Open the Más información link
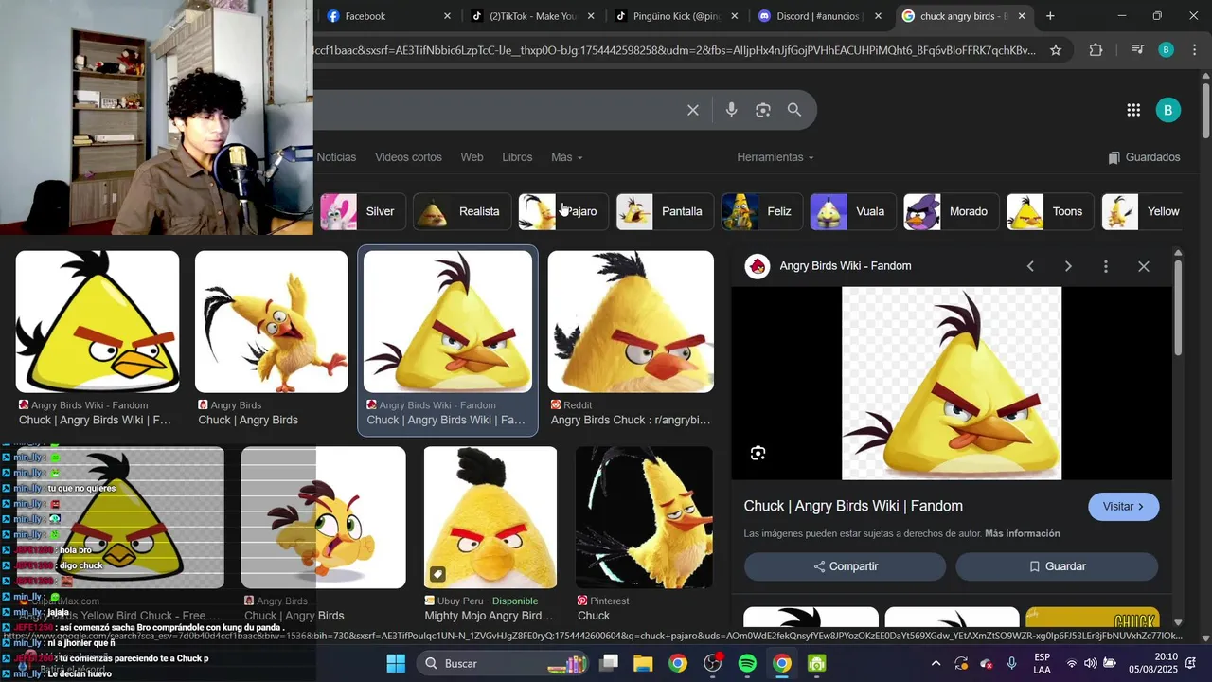This screenshot has height=682, width=1212. (x=1022, y=533)
